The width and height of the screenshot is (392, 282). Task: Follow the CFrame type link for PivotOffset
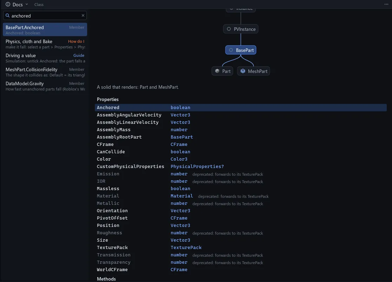click(179, 218)
